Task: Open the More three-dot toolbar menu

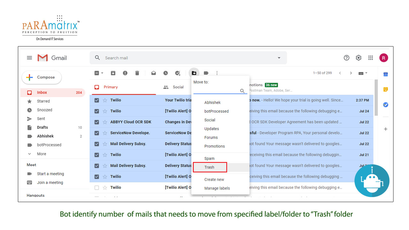Action: coord(217,73)
